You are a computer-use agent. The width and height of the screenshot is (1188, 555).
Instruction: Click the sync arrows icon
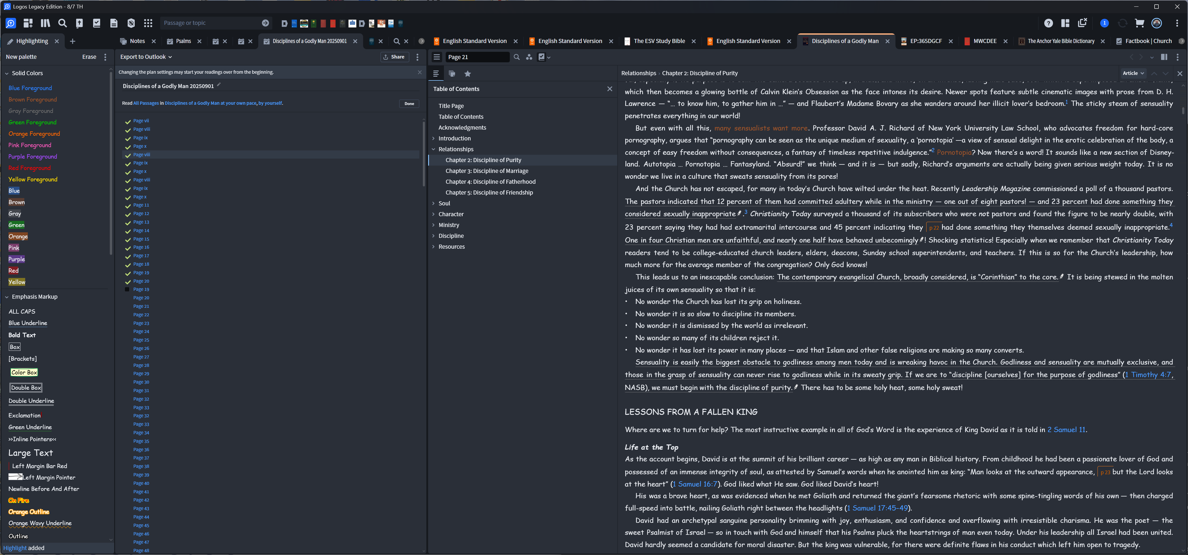(x=1122, y=23)
